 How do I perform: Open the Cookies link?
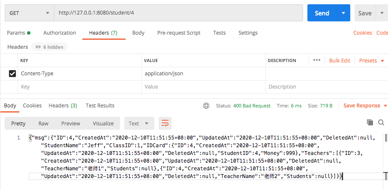[x=362, y=33]
